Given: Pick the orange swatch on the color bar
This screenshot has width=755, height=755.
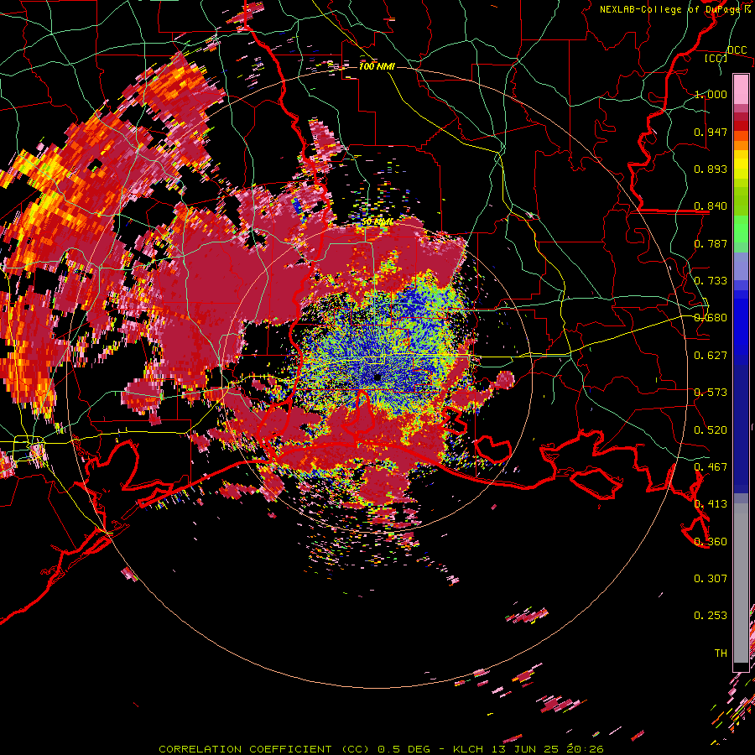Looking at the screenshot, I should 741,145.
